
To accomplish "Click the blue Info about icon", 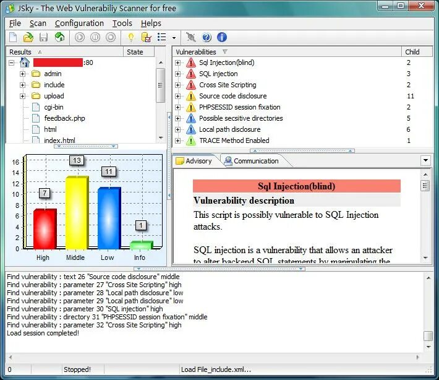I will click(x=222, y=37).
